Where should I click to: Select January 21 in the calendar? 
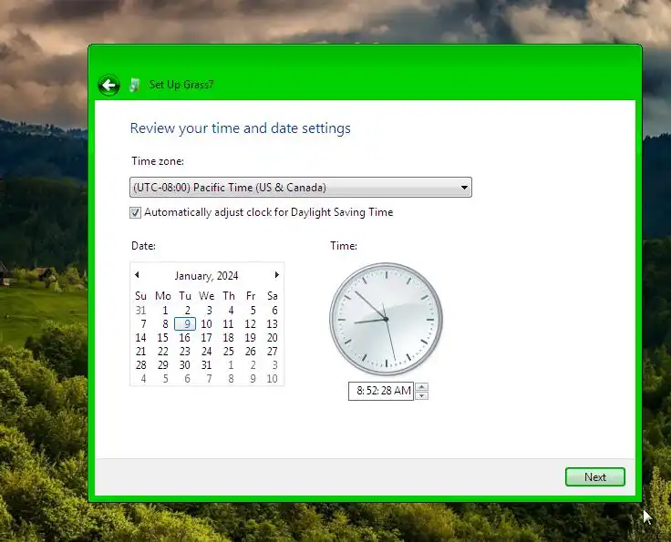[140, 352]
